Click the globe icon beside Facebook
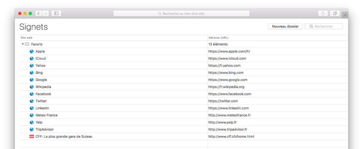This screenshot has height=149, width=363. point(32,94)
